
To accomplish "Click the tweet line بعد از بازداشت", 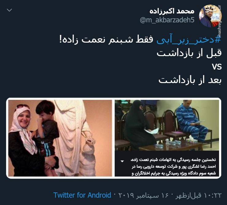I will pyautogui.click(x=190, y=80).
